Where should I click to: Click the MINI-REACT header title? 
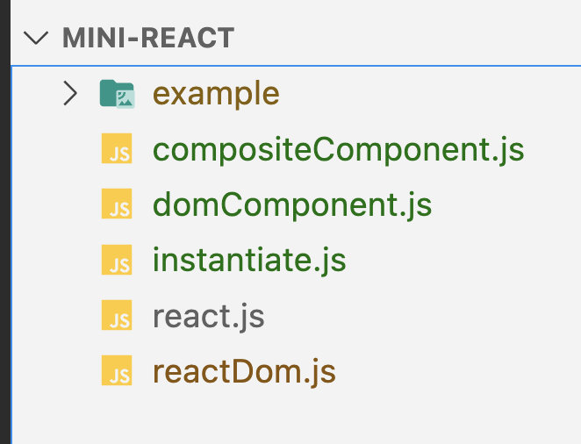click(x=148, y=39)
